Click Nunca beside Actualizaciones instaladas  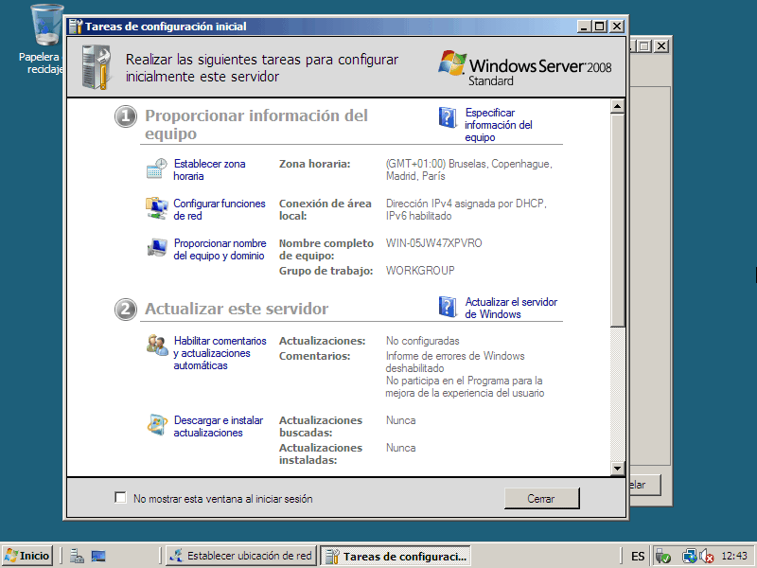click(x=400, y=448)
